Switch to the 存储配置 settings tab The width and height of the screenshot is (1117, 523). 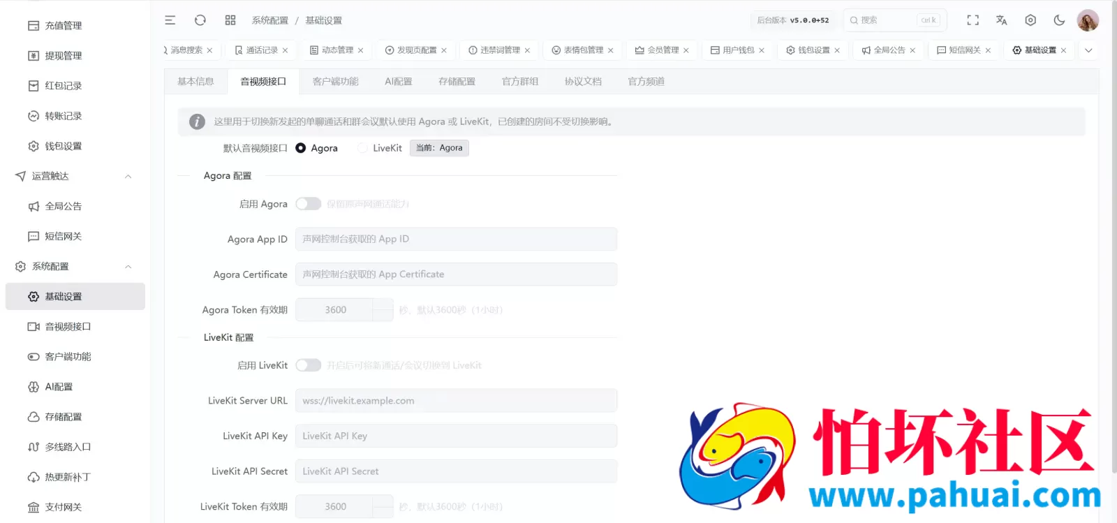(457, 82)
